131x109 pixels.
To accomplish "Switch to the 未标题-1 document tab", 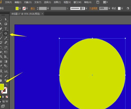I will point(26,14).
